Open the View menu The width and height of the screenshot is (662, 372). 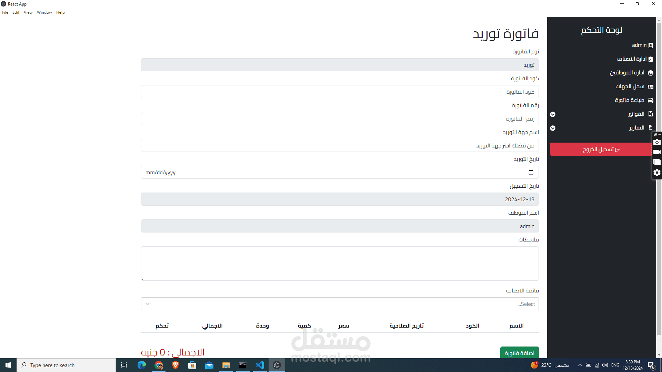tap(28, 12)
